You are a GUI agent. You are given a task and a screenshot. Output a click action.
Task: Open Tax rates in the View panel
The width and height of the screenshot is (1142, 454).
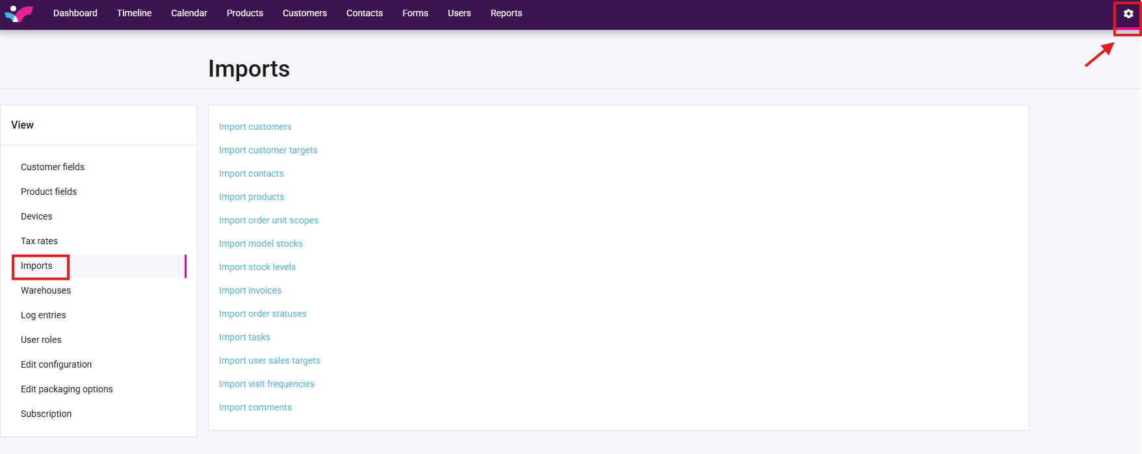39,241
